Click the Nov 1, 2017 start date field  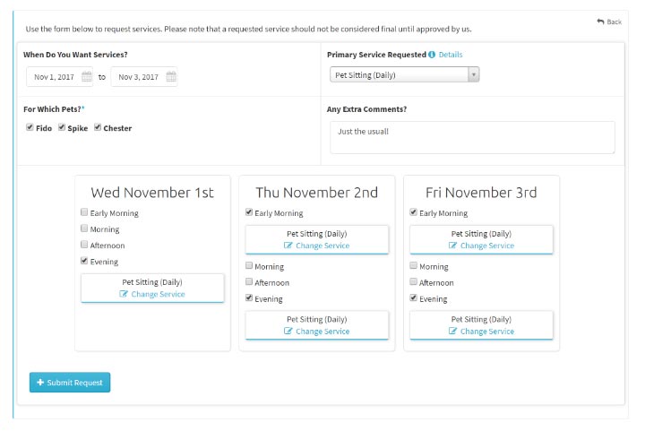(x=60, y=76)
